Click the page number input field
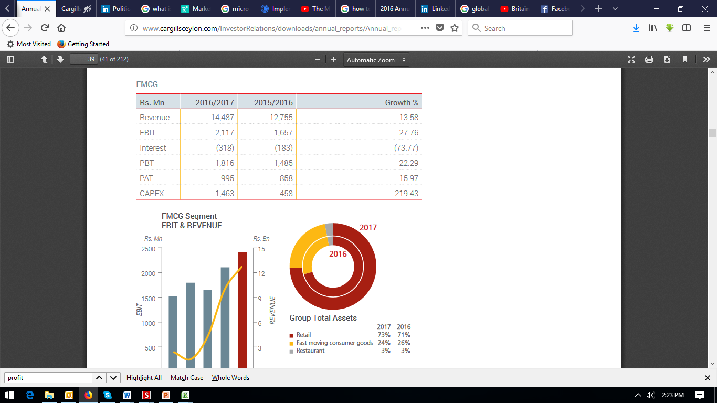The width and height of the screenshot is (717, 403). click(x=83, y=59)
